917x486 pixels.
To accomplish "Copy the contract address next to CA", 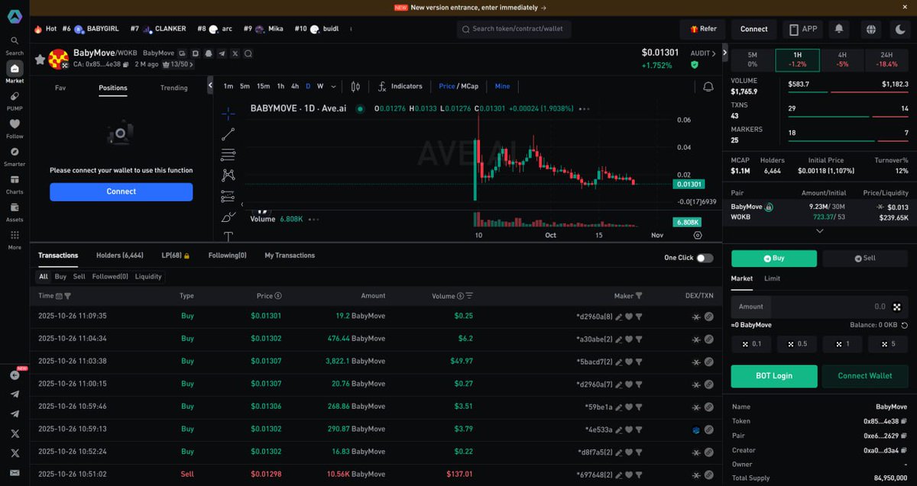I will [126, 65].
